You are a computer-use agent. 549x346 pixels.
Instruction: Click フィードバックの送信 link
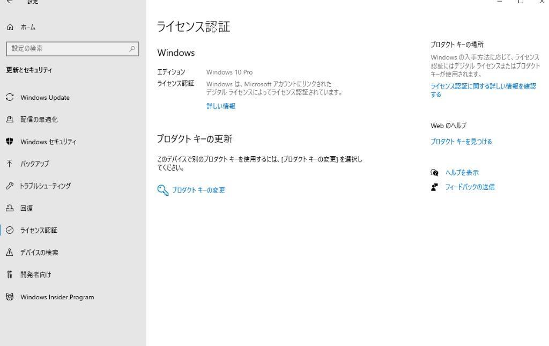point(470,187)
